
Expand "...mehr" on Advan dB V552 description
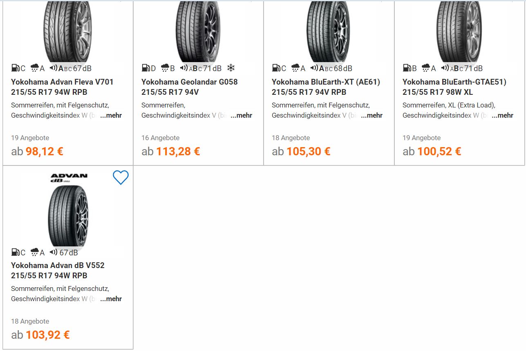pyautogui.click(x=111, y=299)
